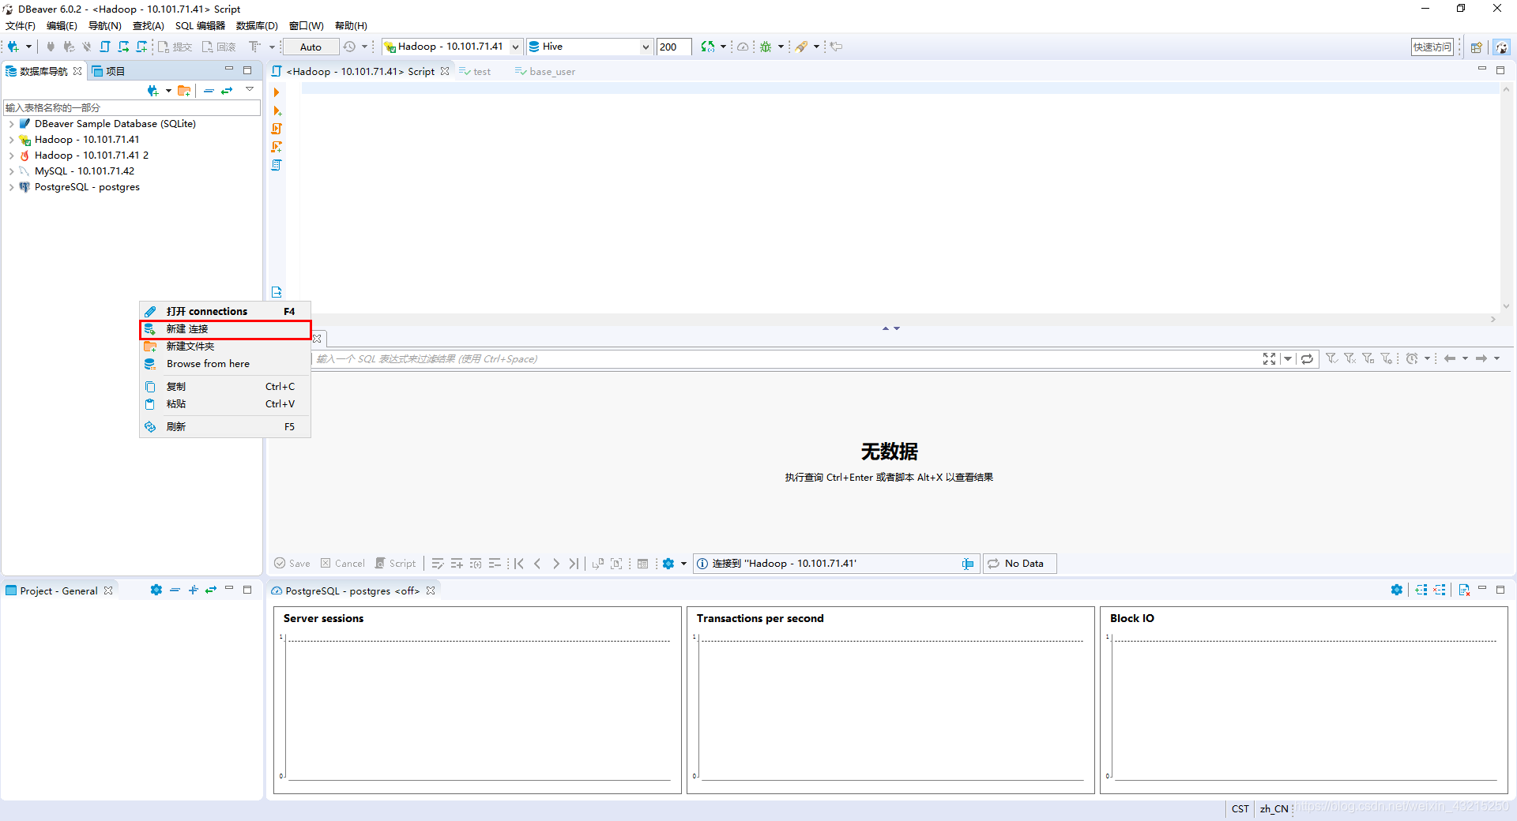Click the last row navigation icon
The height and width of the screenshot is (821, 1517).
(x=574, y=563)
